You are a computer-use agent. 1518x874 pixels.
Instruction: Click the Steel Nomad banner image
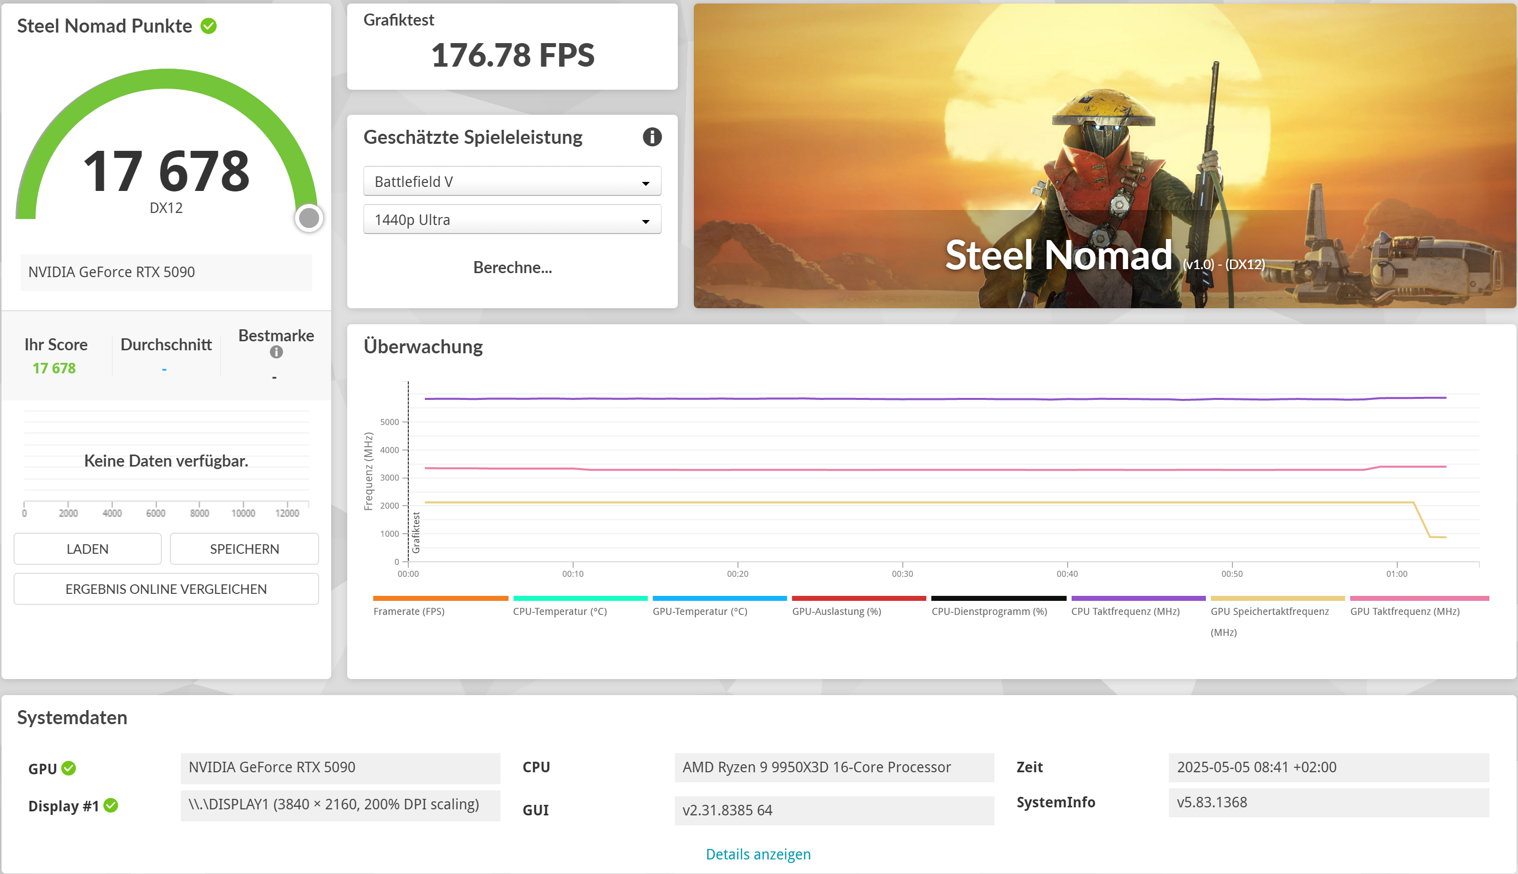pyautogui.click(x=1104, y=156)
